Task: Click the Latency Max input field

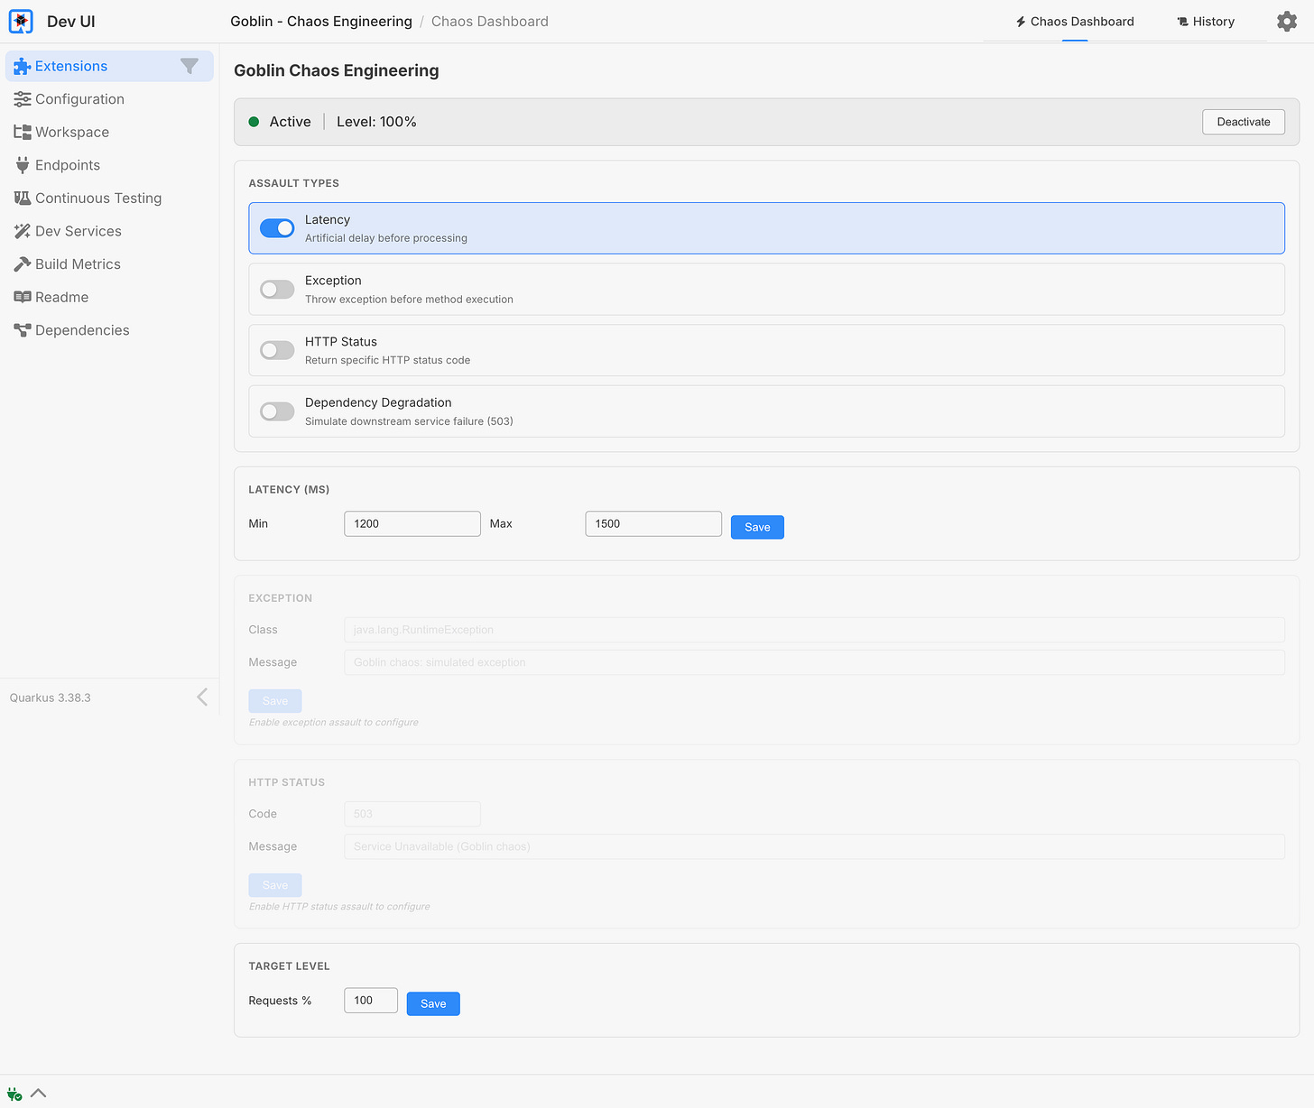Action: tap(653, 523)
